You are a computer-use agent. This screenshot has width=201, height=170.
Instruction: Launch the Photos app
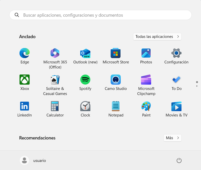pos(146,56)
